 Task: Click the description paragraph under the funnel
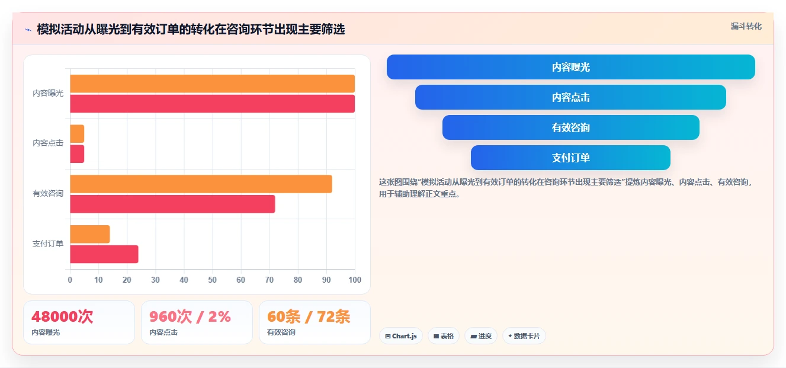(566, 188)
